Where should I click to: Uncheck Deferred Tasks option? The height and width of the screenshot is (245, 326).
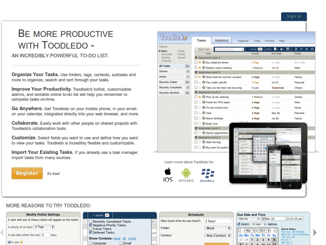click(x=90, y=232)
